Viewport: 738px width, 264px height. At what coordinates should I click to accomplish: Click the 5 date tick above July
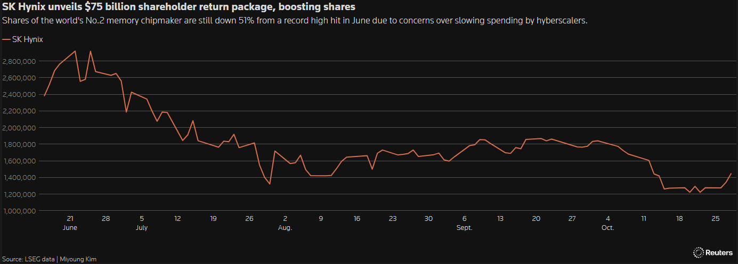click(142, 218)
